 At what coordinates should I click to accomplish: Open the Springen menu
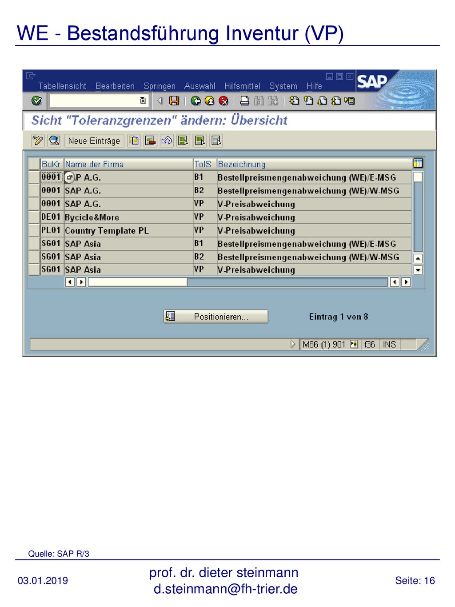pyautogui.click(x=160, y=86)
